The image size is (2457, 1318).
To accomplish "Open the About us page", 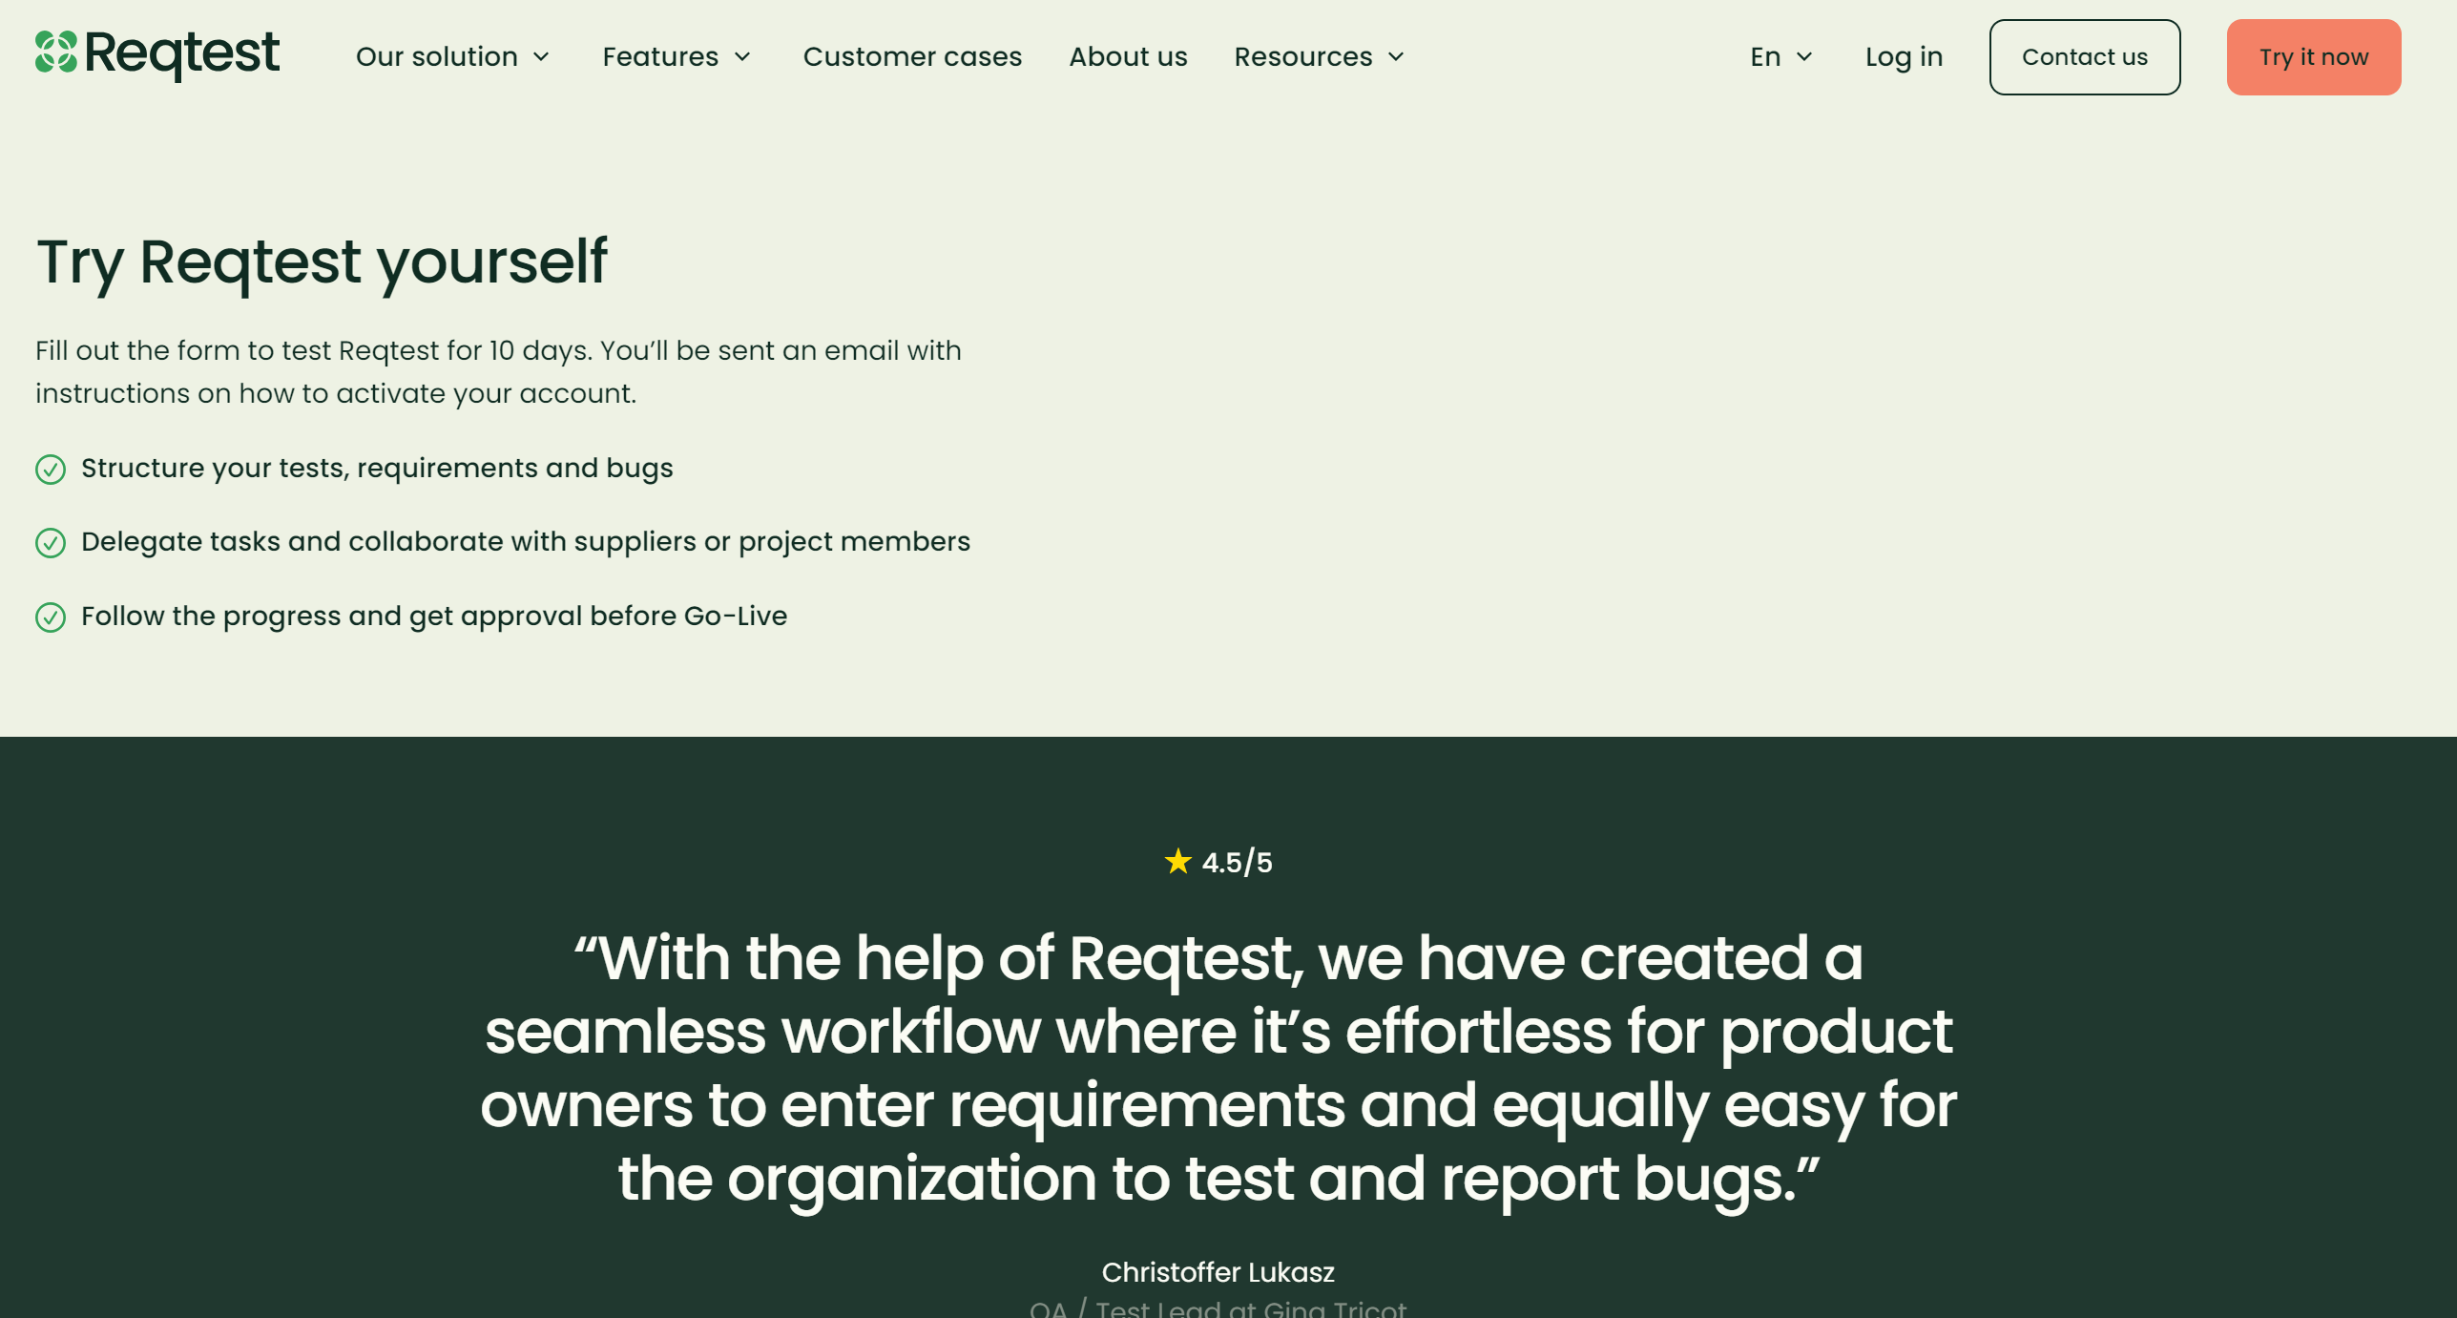I will (1128, 57).
